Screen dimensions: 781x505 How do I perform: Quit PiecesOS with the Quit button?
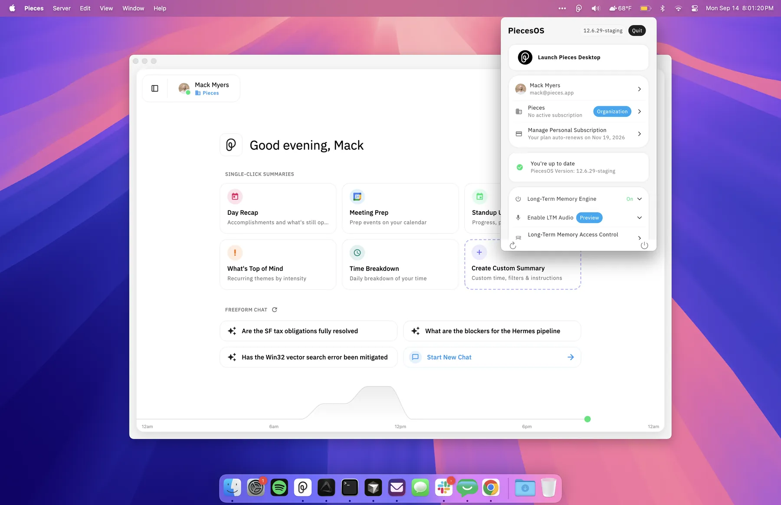(x=637, y=31)
